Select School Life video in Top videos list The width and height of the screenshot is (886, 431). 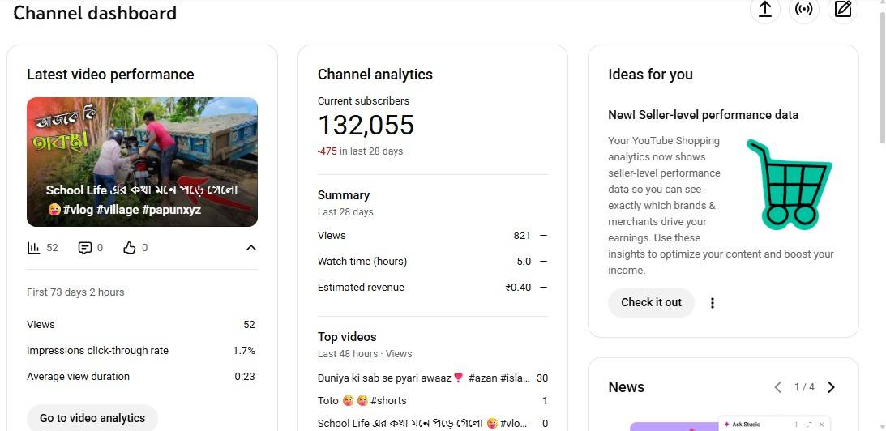tap(422, 423)
